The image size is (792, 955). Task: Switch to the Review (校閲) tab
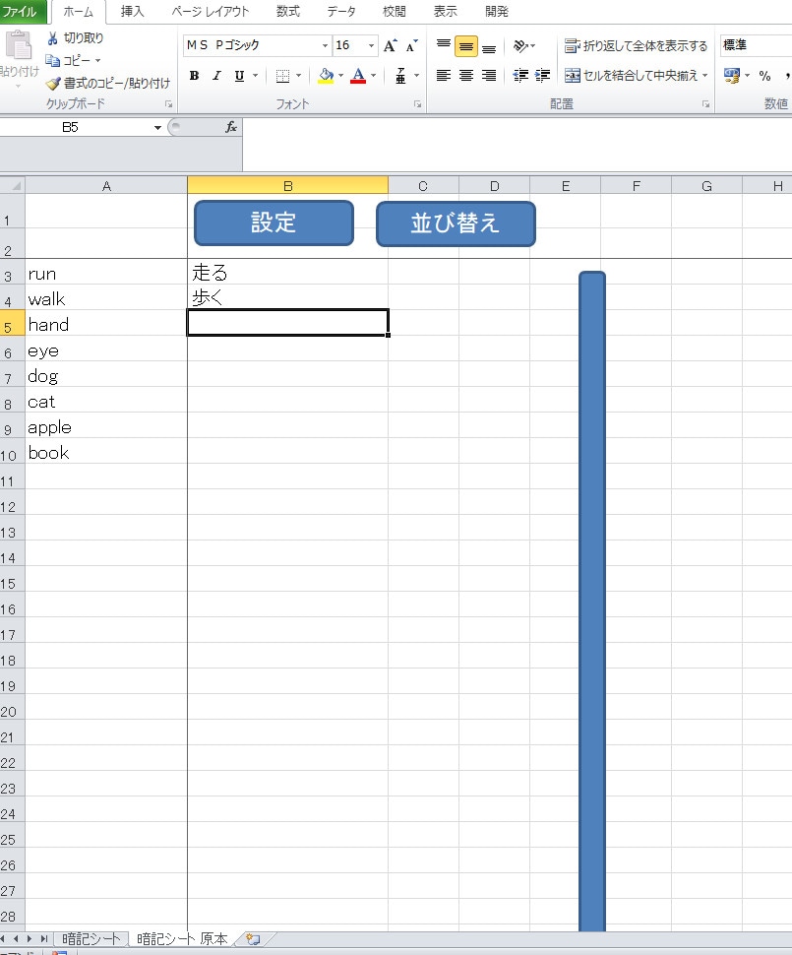[x=394, y=12]
